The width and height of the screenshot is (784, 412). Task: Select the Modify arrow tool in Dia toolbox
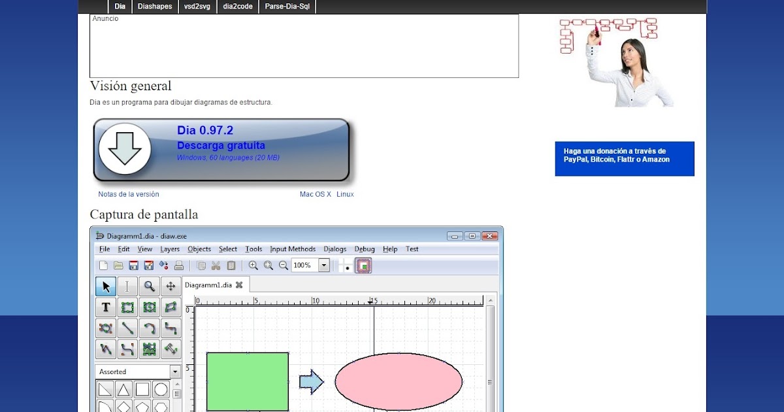(x=106, y=286)
